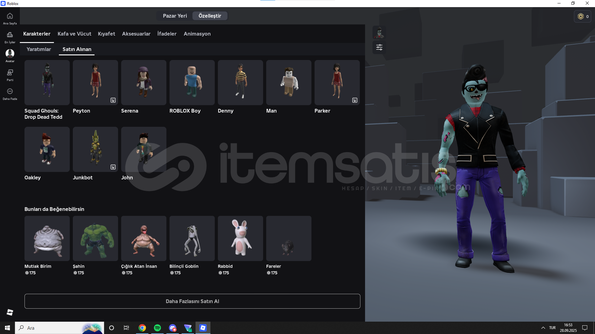Open avatar thumbnail view button
The height and width of the screenshot is (334, 595).
click(x=379, y=32)
